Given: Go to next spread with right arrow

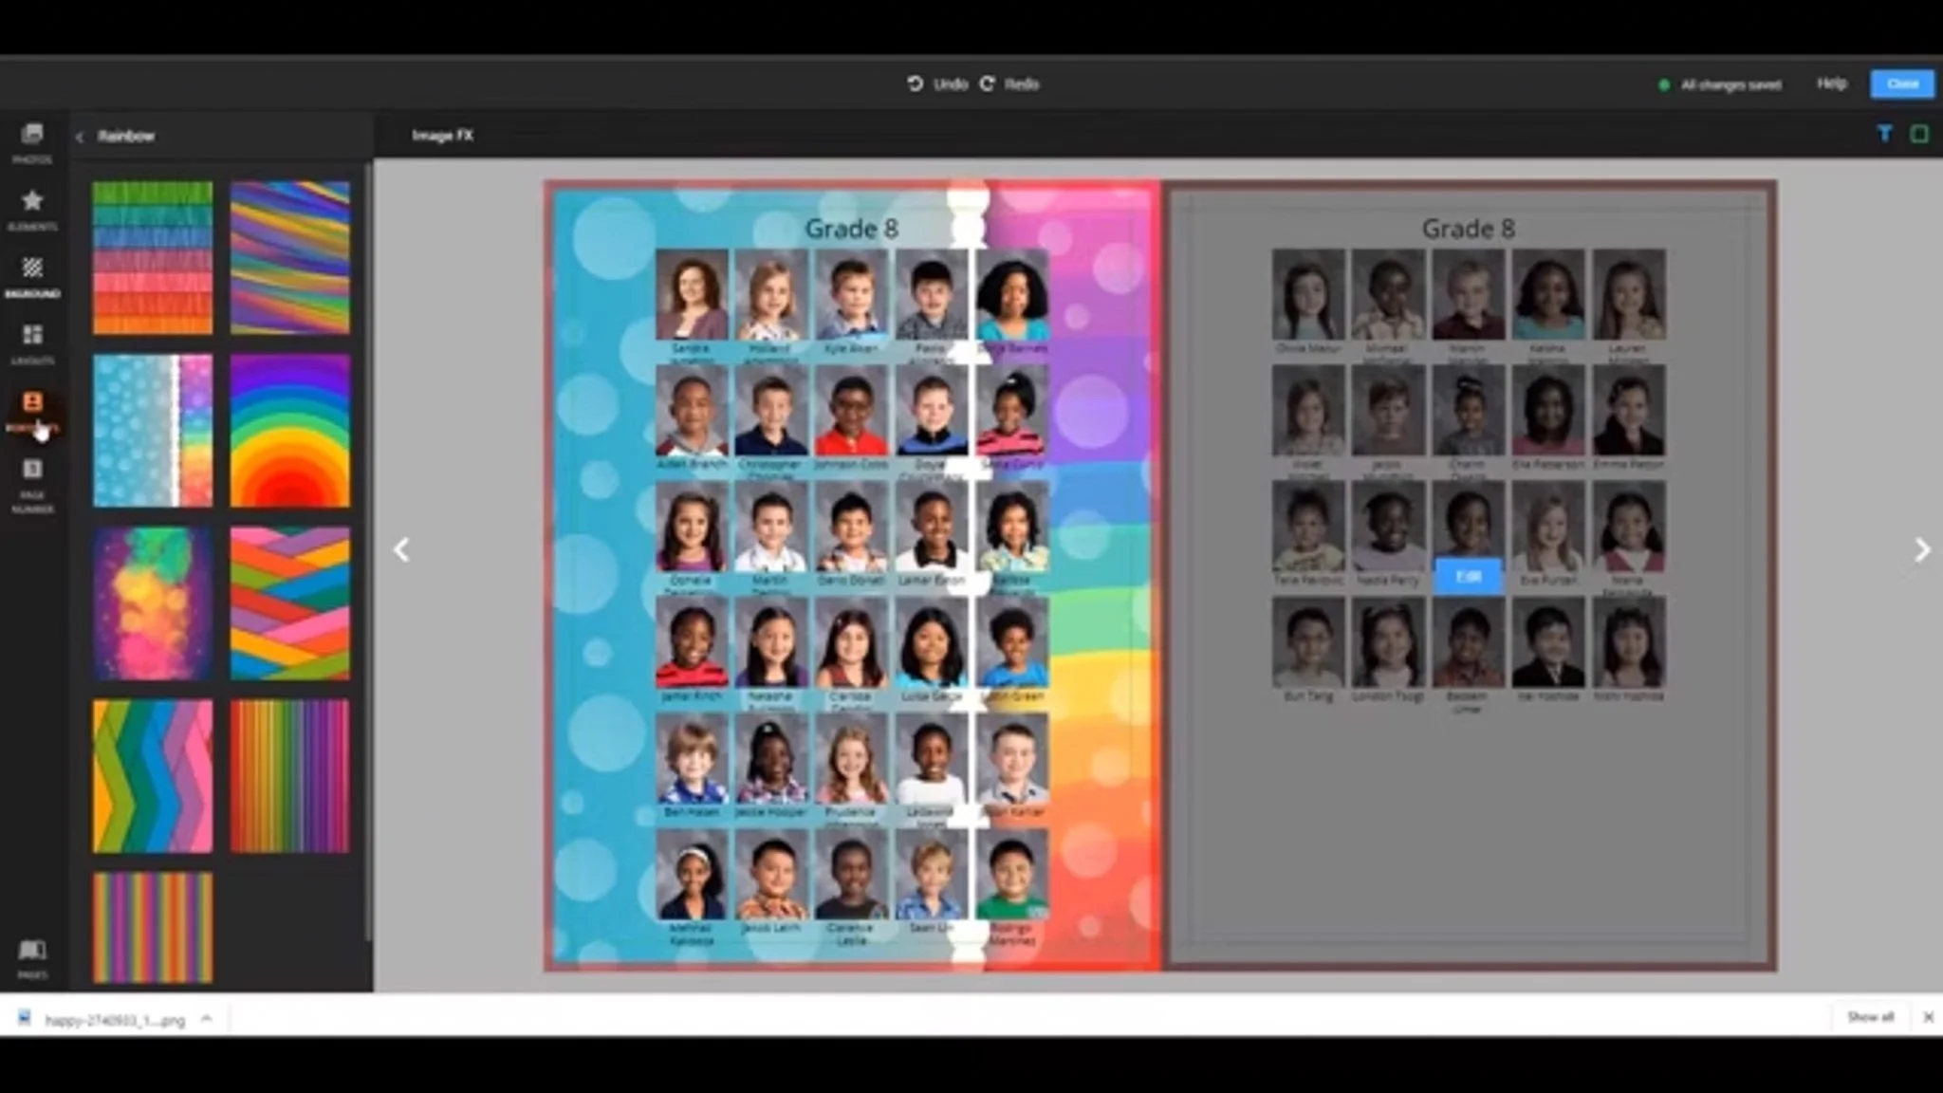Looking at the screenshot, I should (1921, 550).
